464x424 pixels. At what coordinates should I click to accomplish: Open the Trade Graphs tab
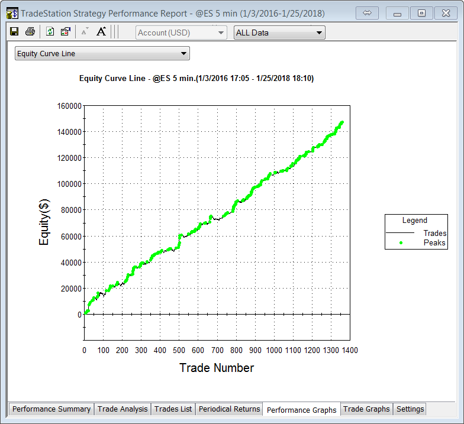coord(366,409)
